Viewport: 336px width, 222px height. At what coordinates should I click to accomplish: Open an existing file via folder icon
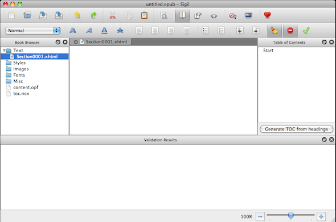pos(27,15)
